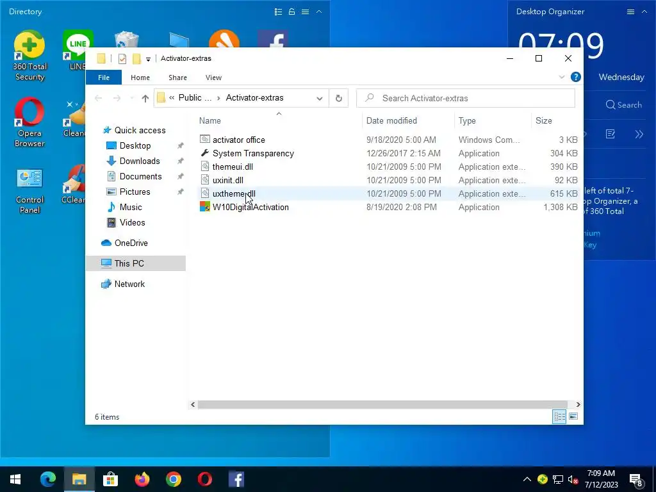This screenshot has width=656, height=492.
Task: Open Videos in navigation pane
Action: [x=132, y=222]
